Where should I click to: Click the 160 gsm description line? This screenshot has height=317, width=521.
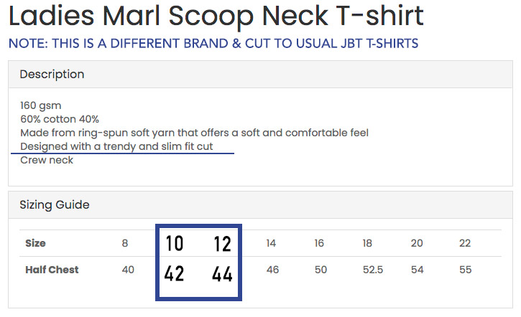40,105
